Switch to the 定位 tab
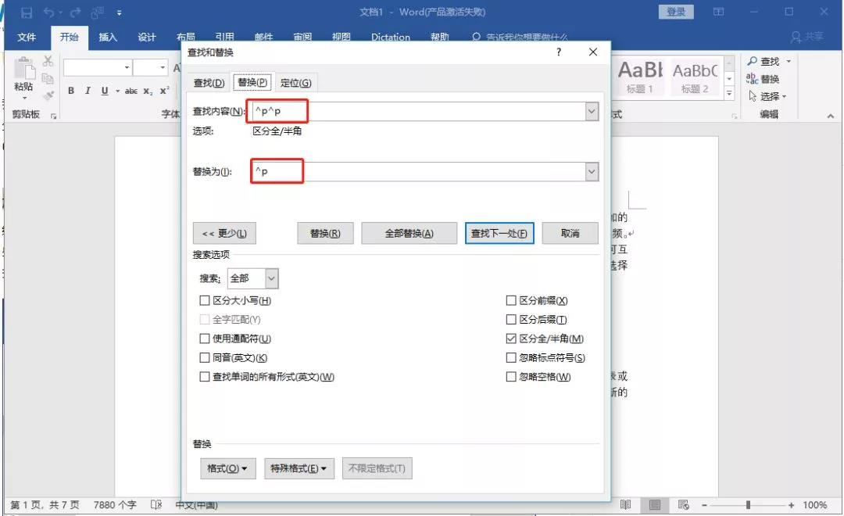The width and height of the screenshot is (844, 516). click(295, 83)
